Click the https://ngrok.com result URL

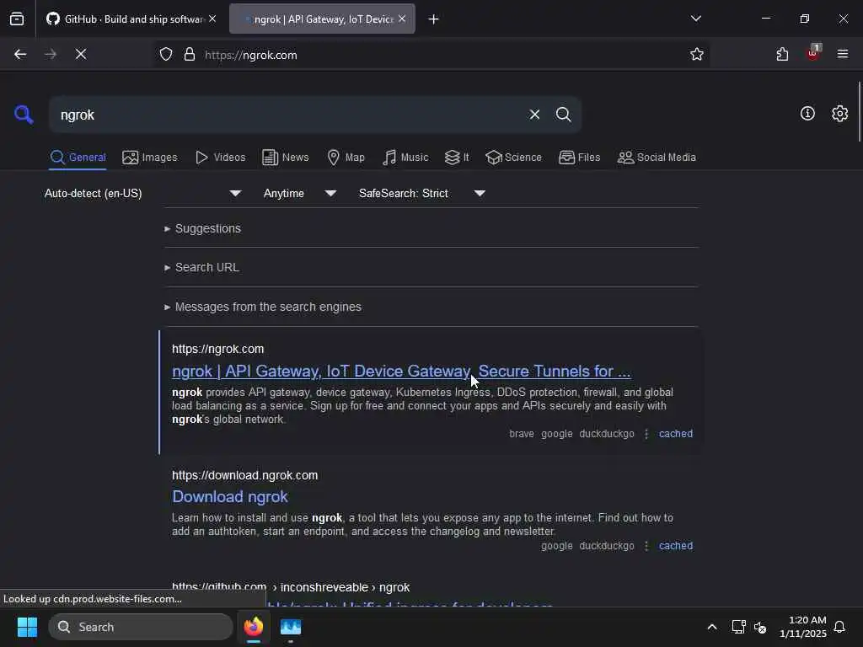218,349
